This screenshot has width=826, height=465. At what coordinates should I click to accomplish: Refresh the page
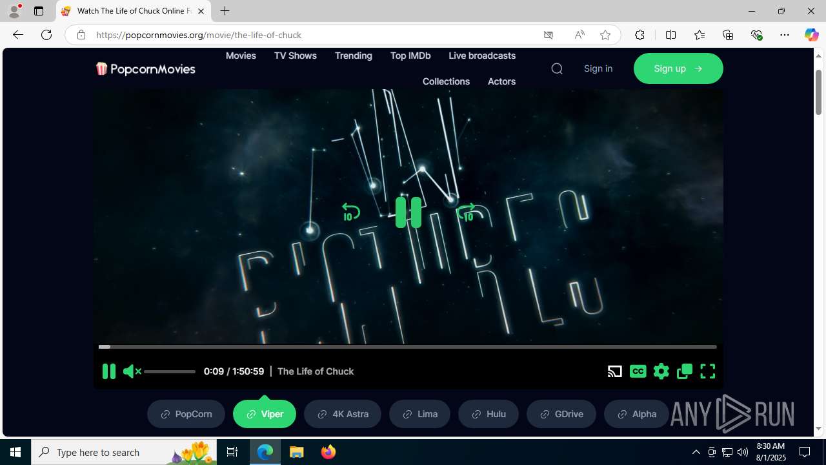coord(46,35)
